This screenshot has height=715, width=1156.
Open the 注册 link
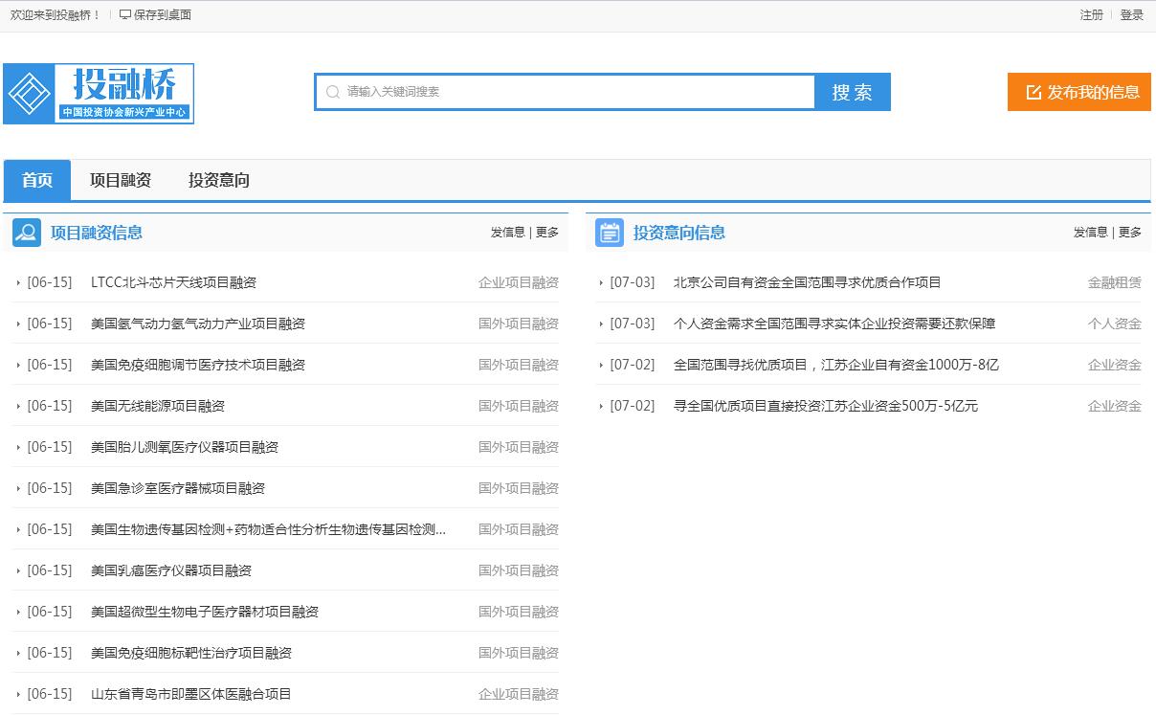(x=1091, y=15)
